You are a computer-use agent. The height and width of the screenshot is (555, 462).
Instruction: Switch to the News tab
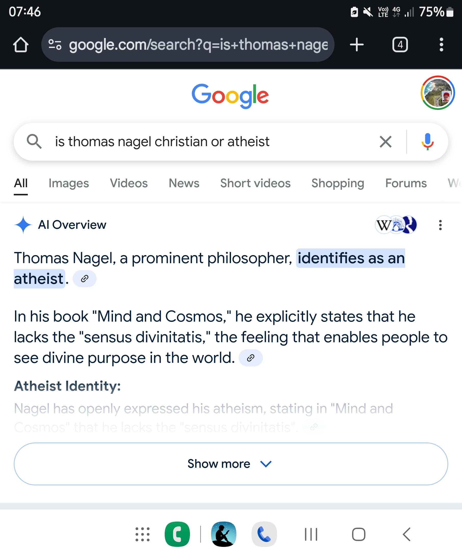point(184,183)
